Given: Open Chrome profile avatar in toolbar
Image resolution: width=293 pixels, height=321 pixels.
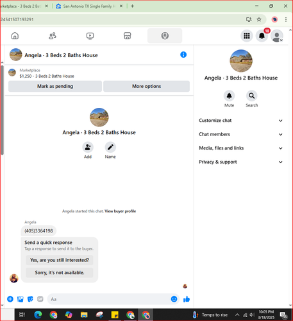Looking at the screenshot, I should coord(274,19).
